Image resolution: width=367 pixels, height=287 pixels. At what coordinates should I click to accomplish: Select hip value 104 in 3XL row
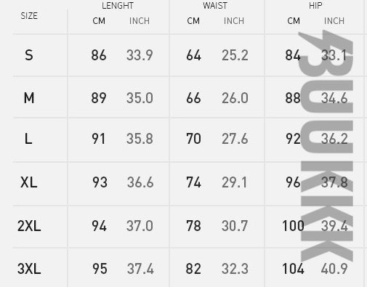293,269
